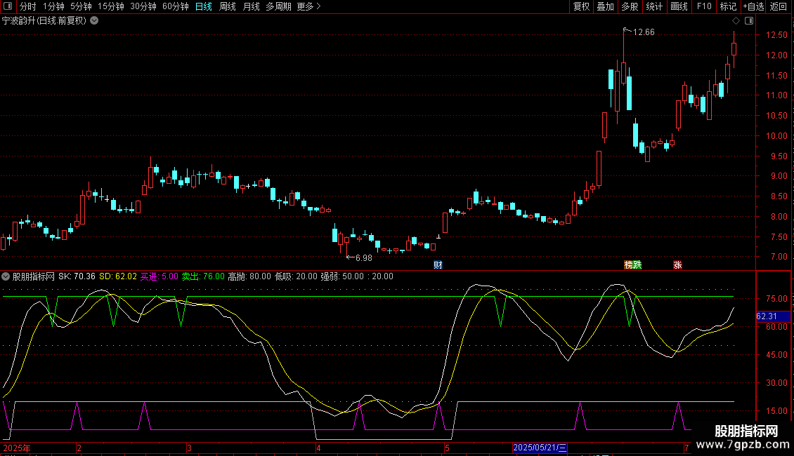
Task: Click the 返回 back button
Action: coord(779,6)
